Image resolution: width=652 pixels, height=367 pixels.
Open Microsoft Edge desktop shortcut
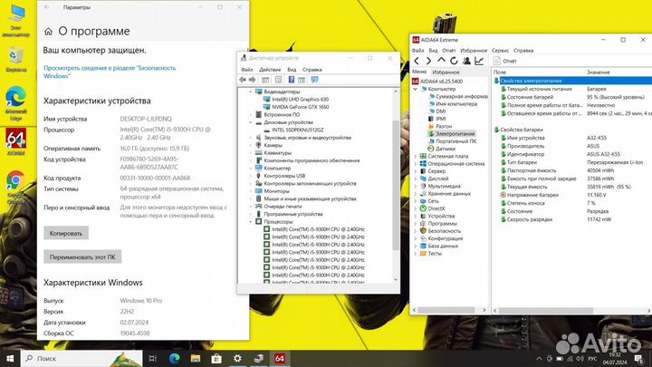coord(15,97)
